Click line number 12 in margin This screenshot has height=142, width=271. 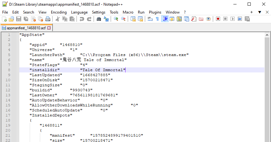click(x=8, y=90)
